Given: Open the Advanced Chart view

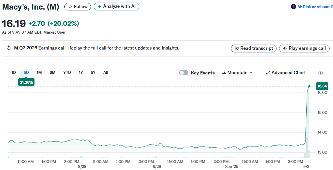Looking at the screenshot, I should pos(286,73).
